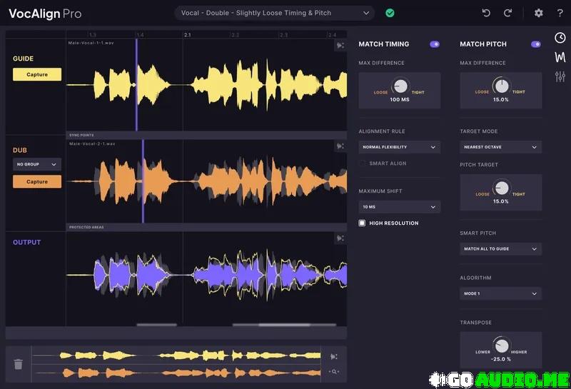The image size is (571, 389).
Task: Click the timing Max Difference knob
Action: [x=400, y=86]
